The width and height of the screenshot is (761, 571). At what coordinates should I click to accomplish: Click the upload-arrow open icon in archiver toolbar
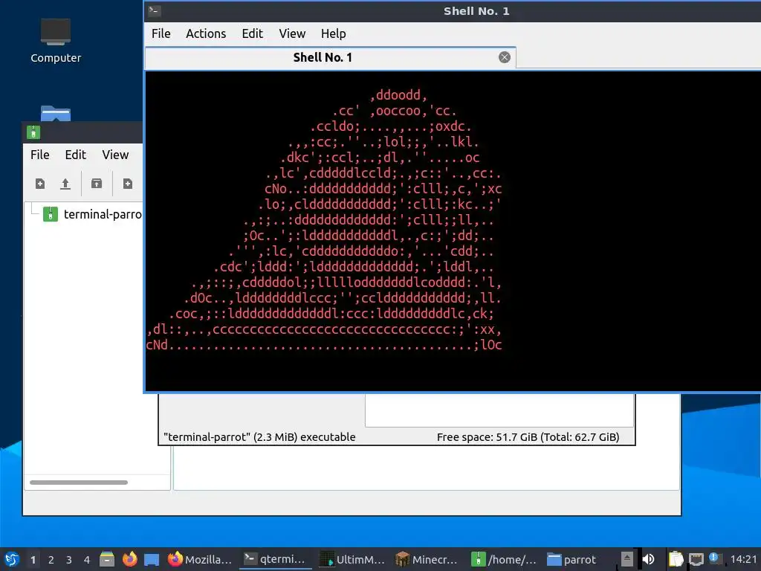tap(65, 184)
